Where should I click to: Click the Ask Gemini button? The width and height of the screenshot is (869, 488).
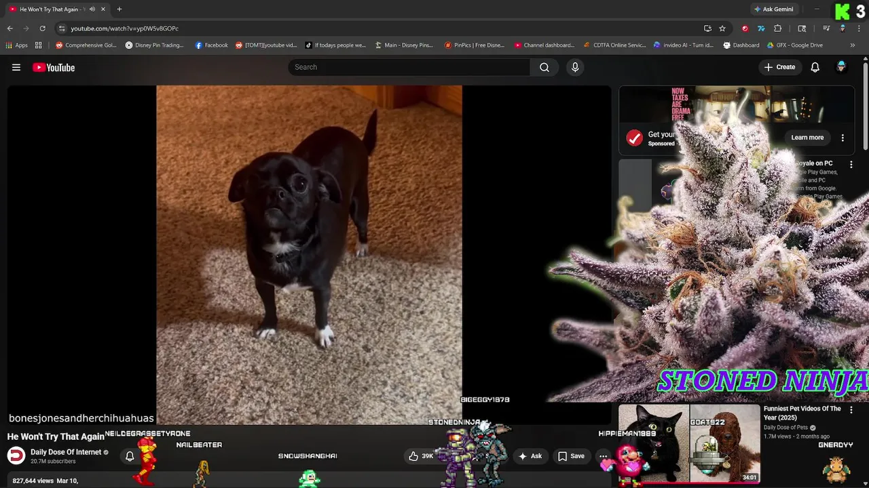[x=773, y=9]
